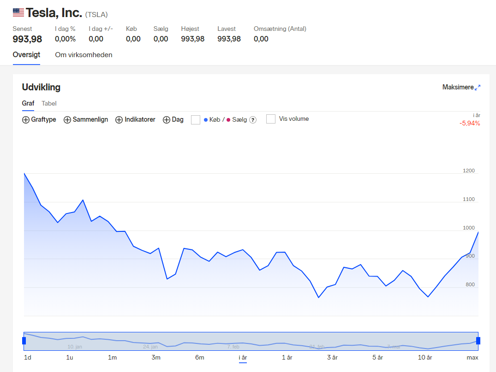Switch to the Om virksomheden tab

tap(84, 55)
